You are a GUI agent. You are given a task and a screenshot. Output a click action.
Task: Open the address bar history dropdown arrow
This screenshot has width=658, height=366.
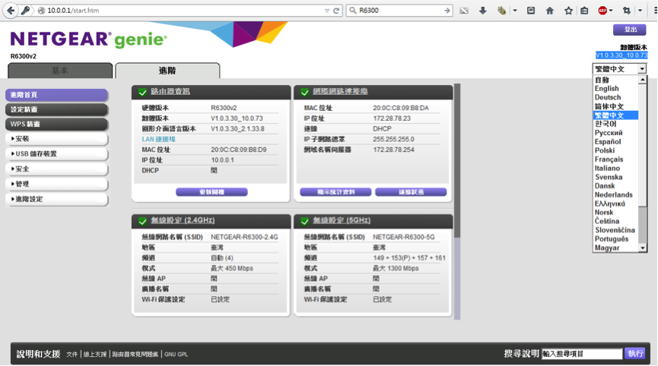click(x=327, y=11)
